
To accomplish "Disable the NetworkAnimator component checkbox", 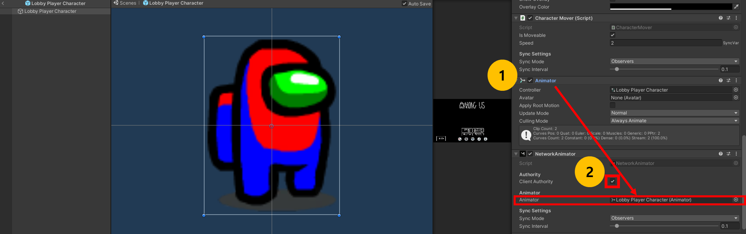I will point(530,154).
